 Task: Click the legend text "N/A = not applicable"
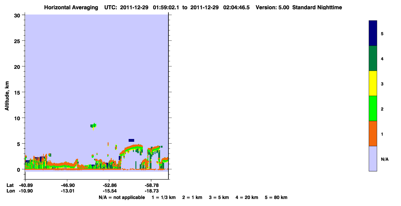click(x=122, y=197)
